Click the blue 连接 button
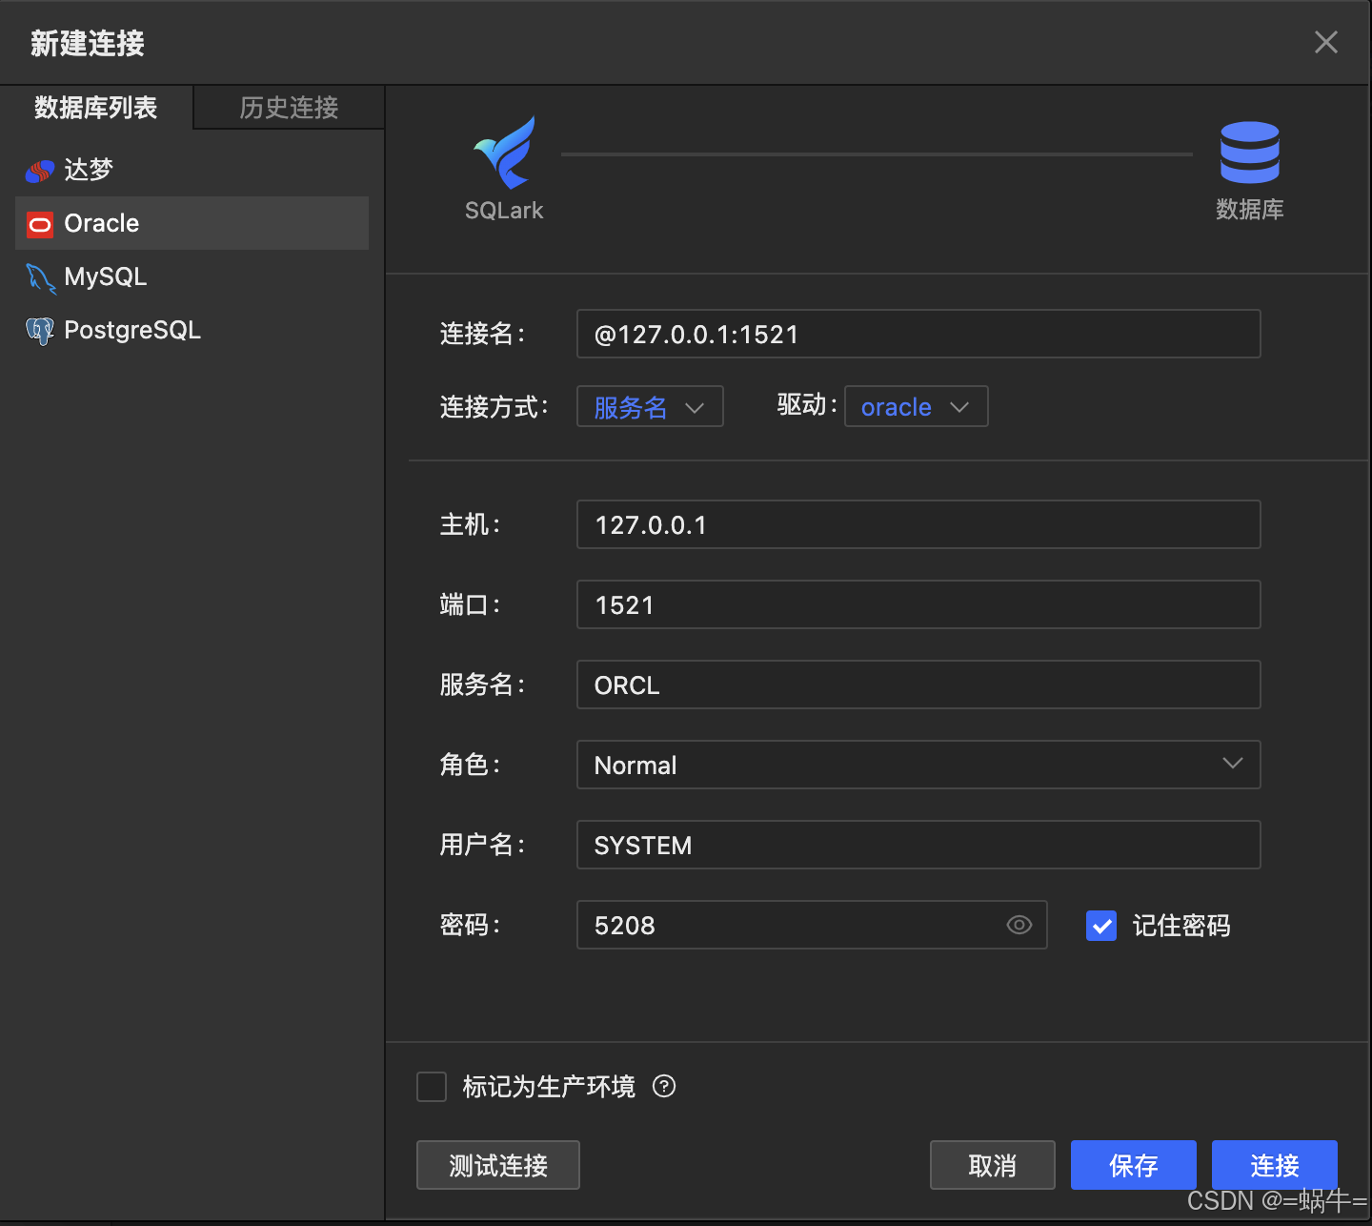Viewport: 1372px width, 1226px height. click(x=1275, y=1165)
